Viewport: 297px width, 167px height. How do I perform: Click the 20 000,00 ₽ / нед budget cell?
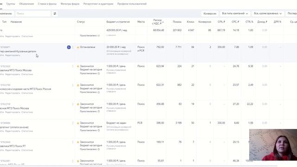116,47
